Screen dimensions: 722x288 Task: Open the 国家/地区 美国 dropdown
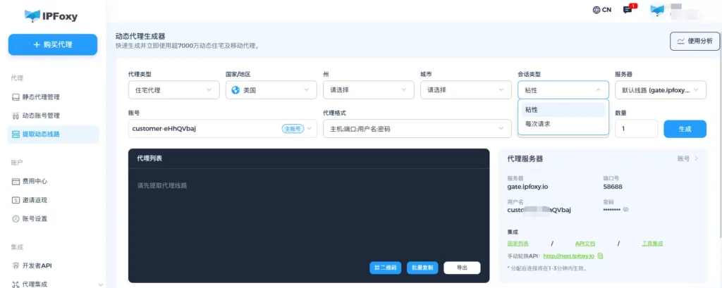tap(271, 90)
